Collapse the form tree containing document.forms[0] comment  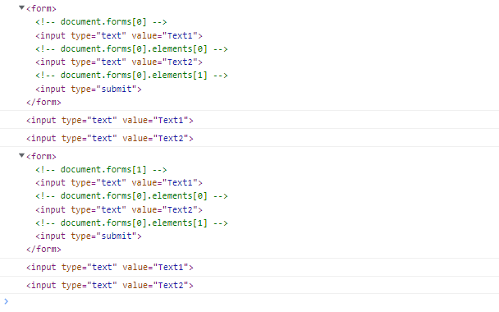click(x=21, y=7)
